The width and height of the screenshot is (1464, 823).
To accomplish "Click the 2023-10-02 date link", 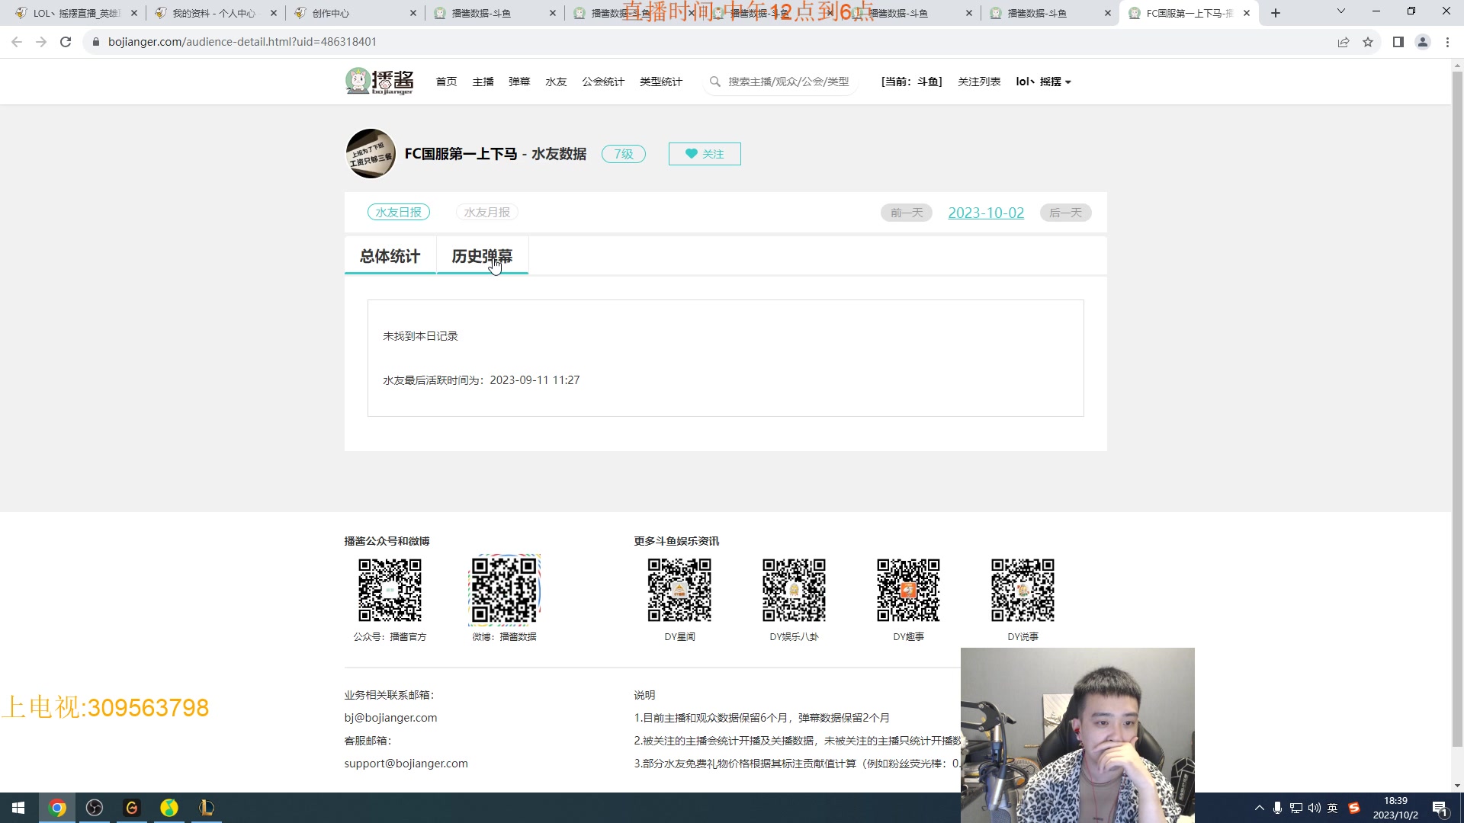I will pyautogui.click(x=986, y=213).
